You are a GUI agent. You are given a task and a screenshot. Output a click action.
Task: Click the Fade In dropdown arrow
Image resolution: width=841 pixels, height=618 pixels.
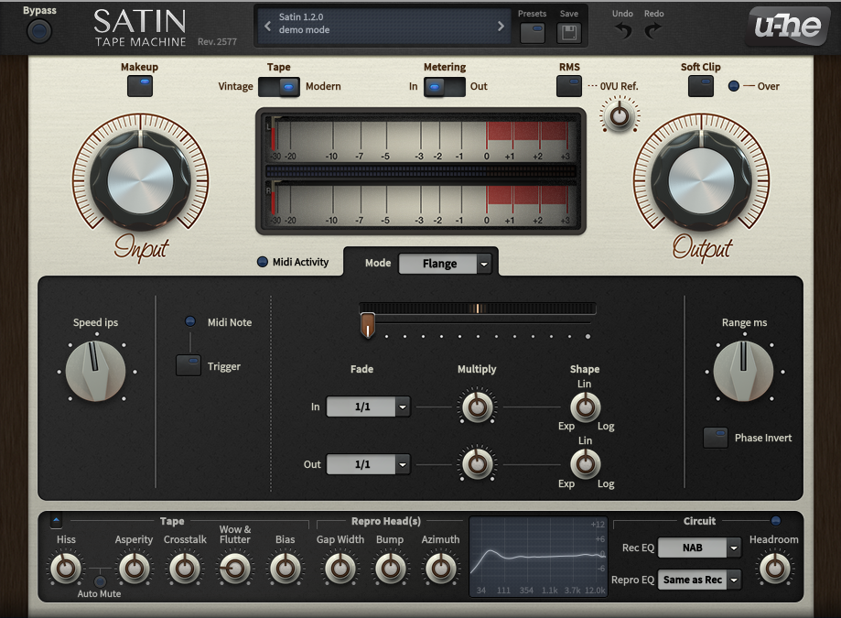[x=403, y=407]
